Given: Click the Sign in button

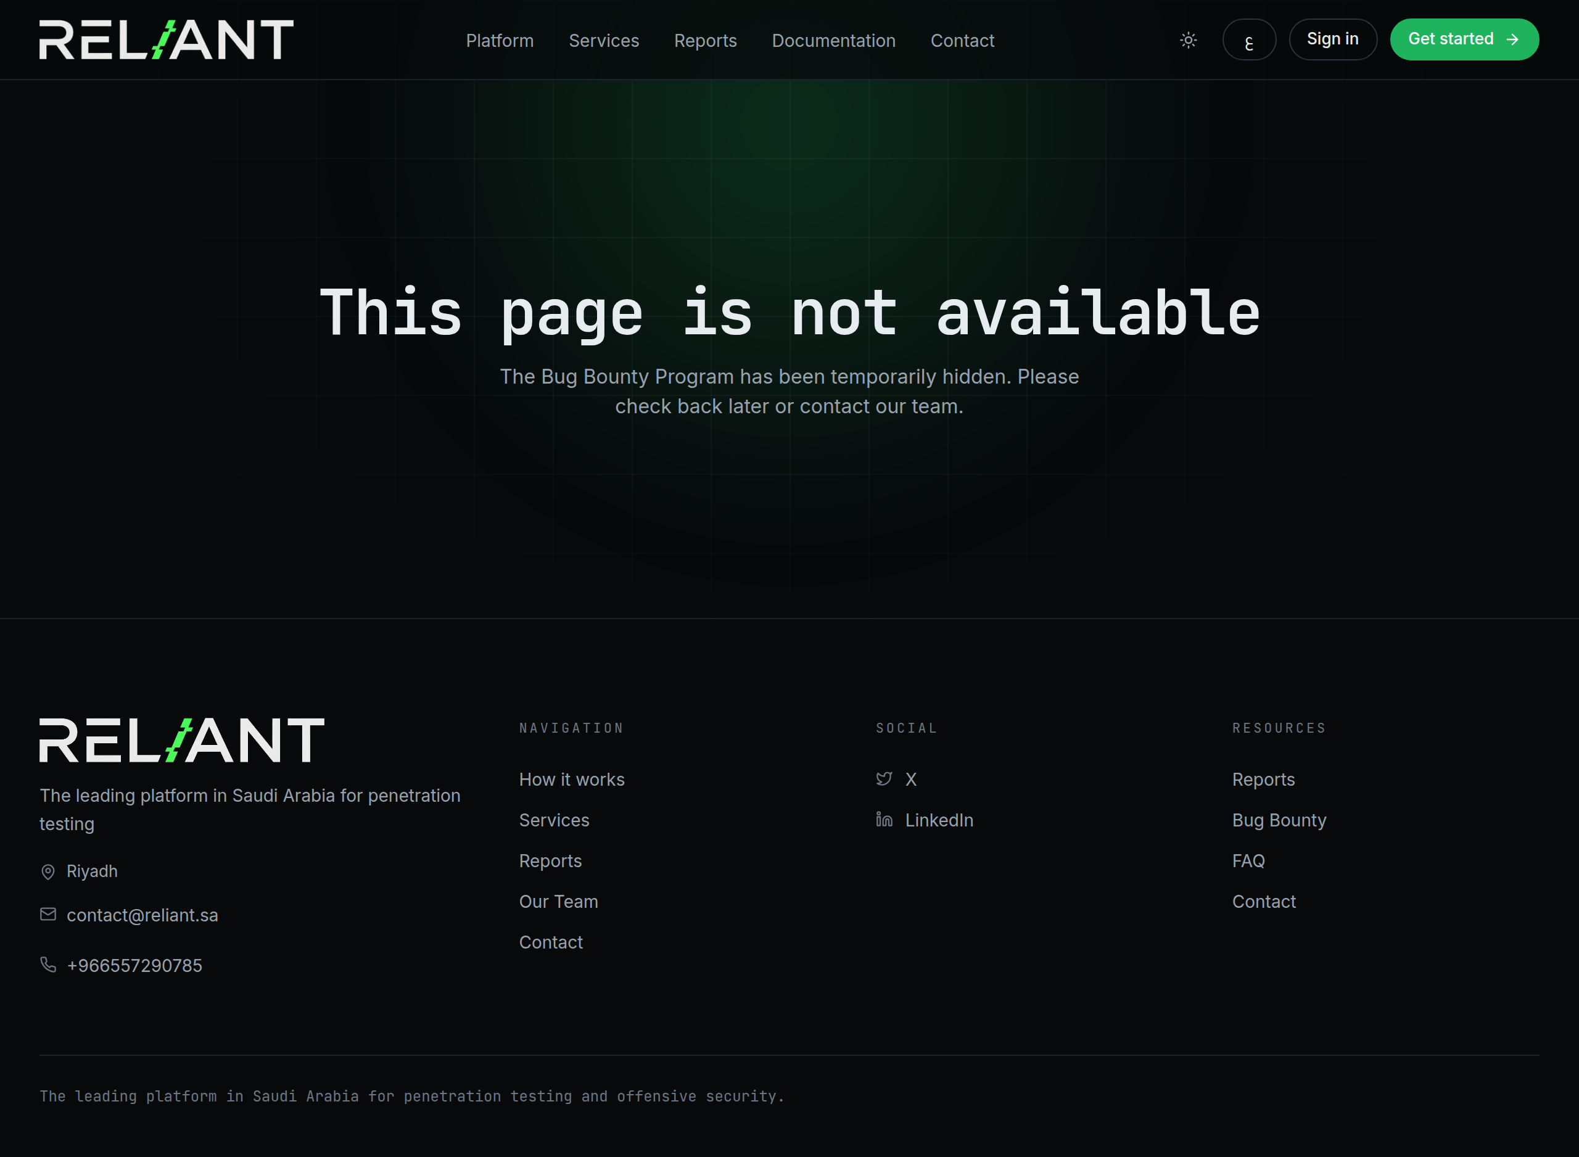Looking at the screenshot, I should click(1332, 40).
